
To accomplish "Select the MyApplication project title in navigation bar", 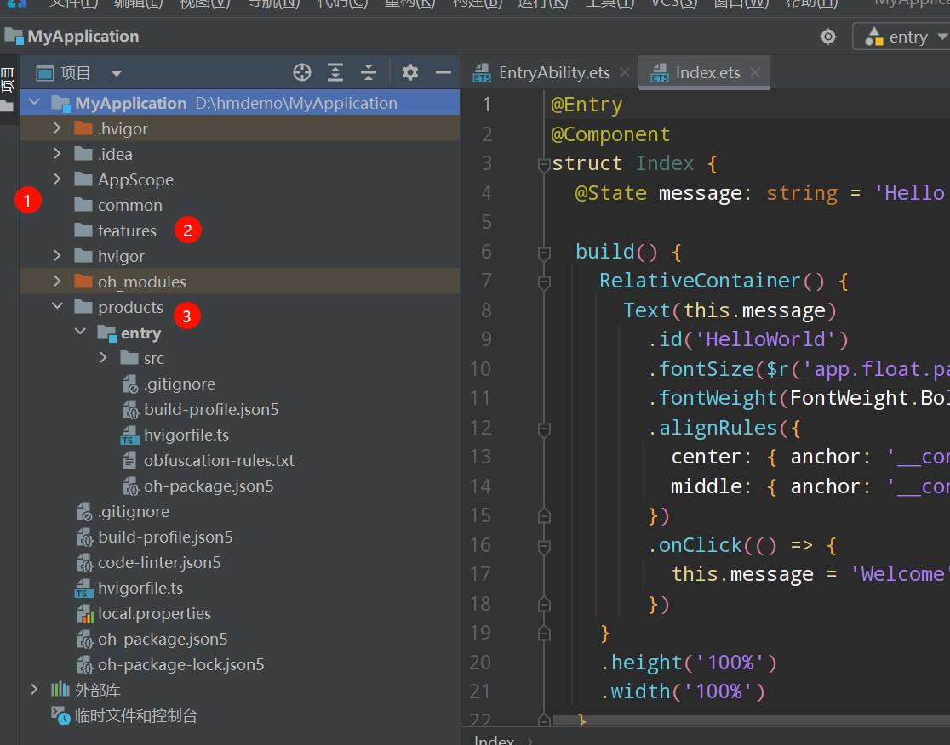I will [x=83, y=37].
